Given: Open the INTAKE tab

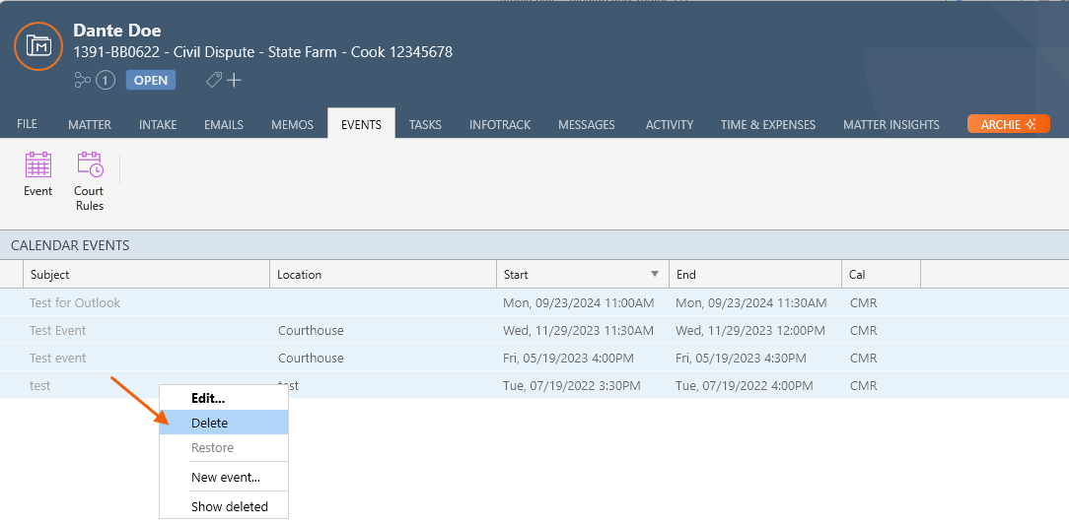Looking at the screenshot, I should pyautogui.click(x=158, y=125).
